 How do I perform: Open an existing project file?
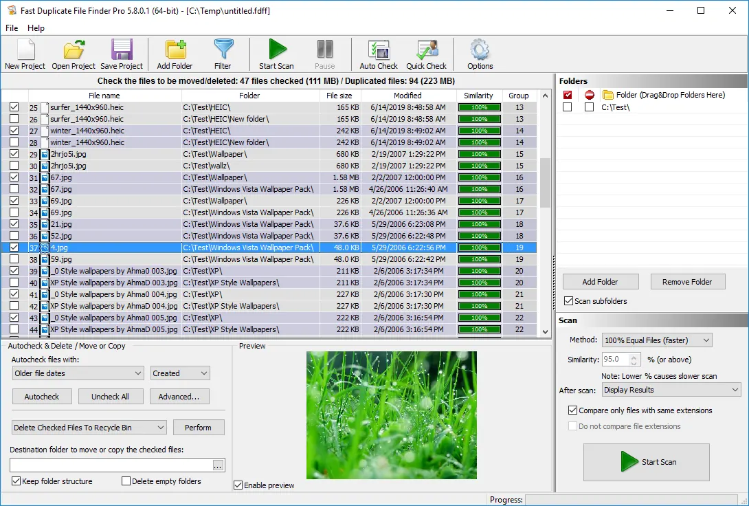pos(73,54)
